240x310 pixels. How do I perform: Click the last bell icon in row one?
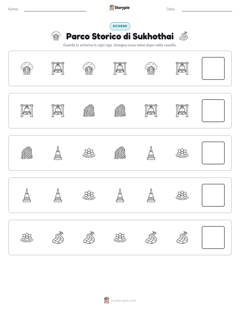pyautogui.click(x=182, y=68)
